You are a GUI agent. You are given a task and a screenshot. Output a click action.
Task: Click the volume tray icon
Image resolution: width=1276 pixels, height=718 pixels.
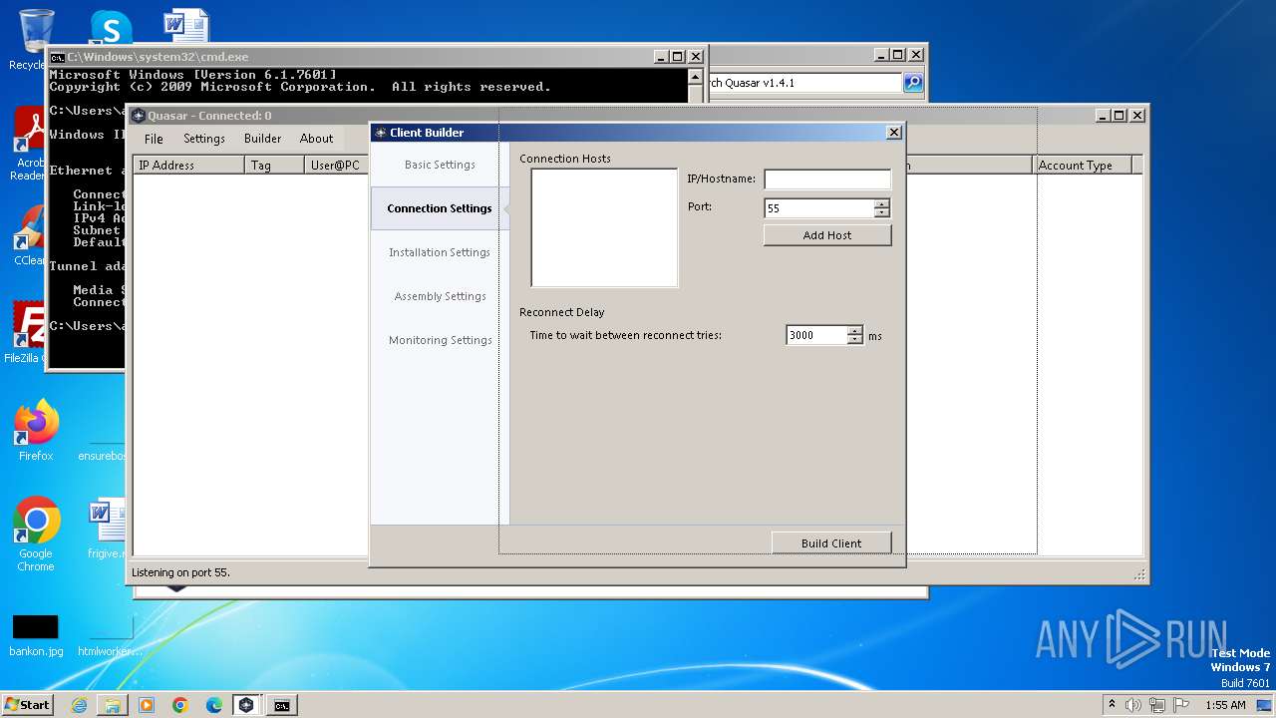[1133, 705]
